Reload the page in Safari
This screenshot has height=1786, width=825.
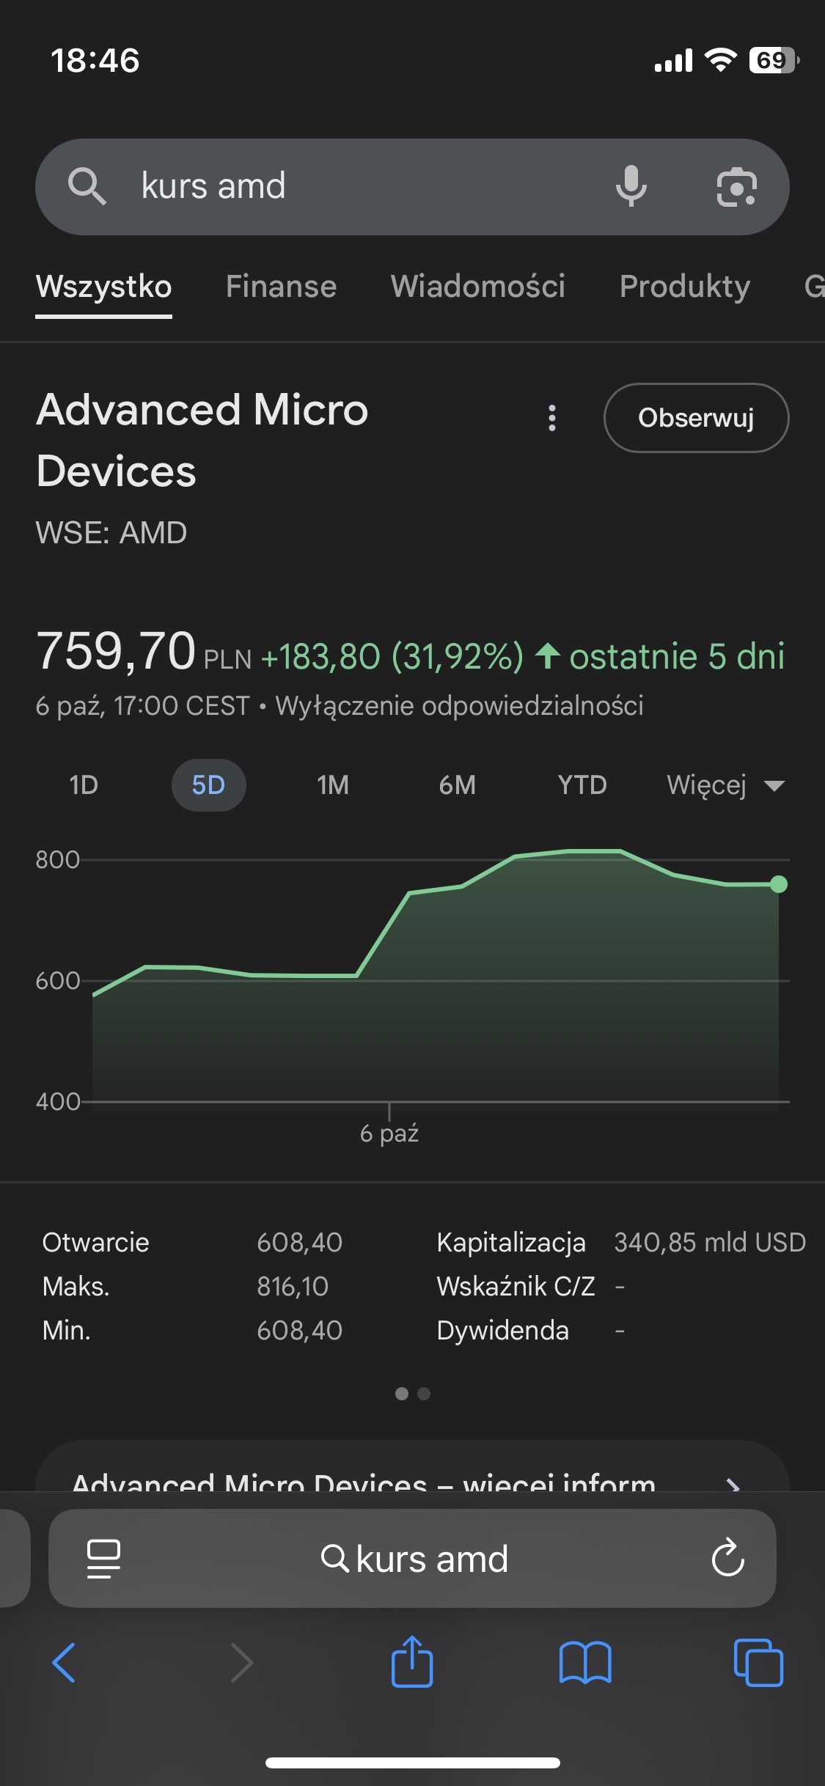(x=727, y=1558)
